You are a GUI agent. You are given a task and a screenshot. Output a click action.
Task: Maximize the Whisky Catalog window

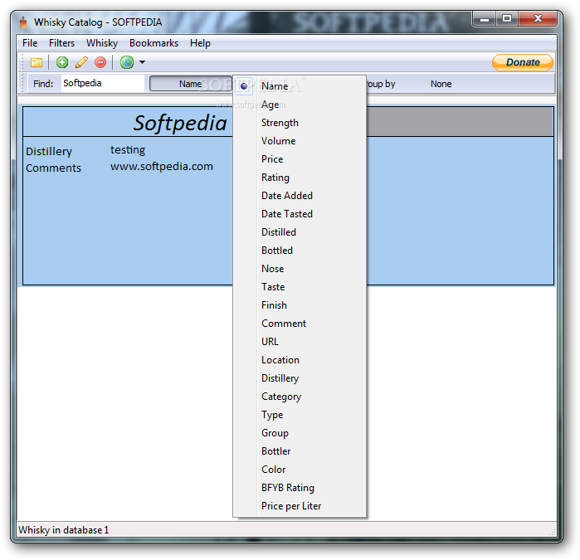pos(507,18)
